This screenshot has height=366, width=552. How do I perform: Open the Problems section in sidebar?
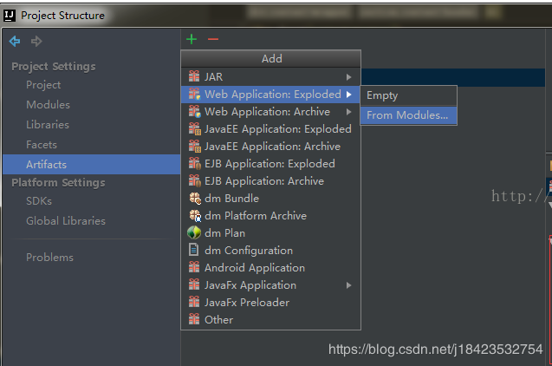(x=49, y=257)
